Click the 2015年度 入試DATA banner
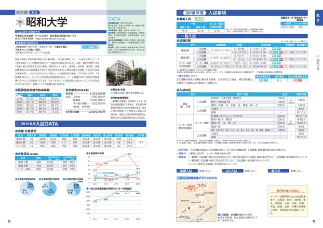Viewport: 323px width, 228px height. click(80, 124)
